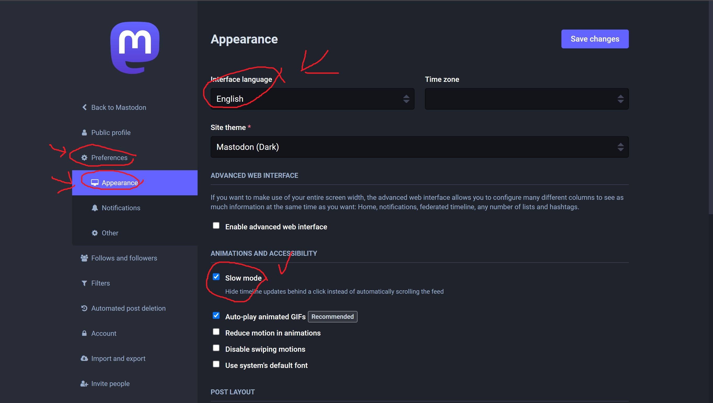Open Import and export page
Screen dimensions: 713x403
[x=135, y=358]
